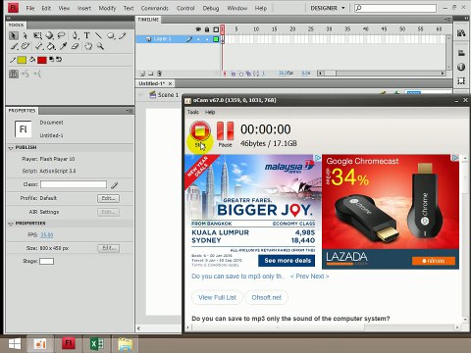Toggle Layer 1 green outline square
Screen dimensions: 471x353
[216, 39]
